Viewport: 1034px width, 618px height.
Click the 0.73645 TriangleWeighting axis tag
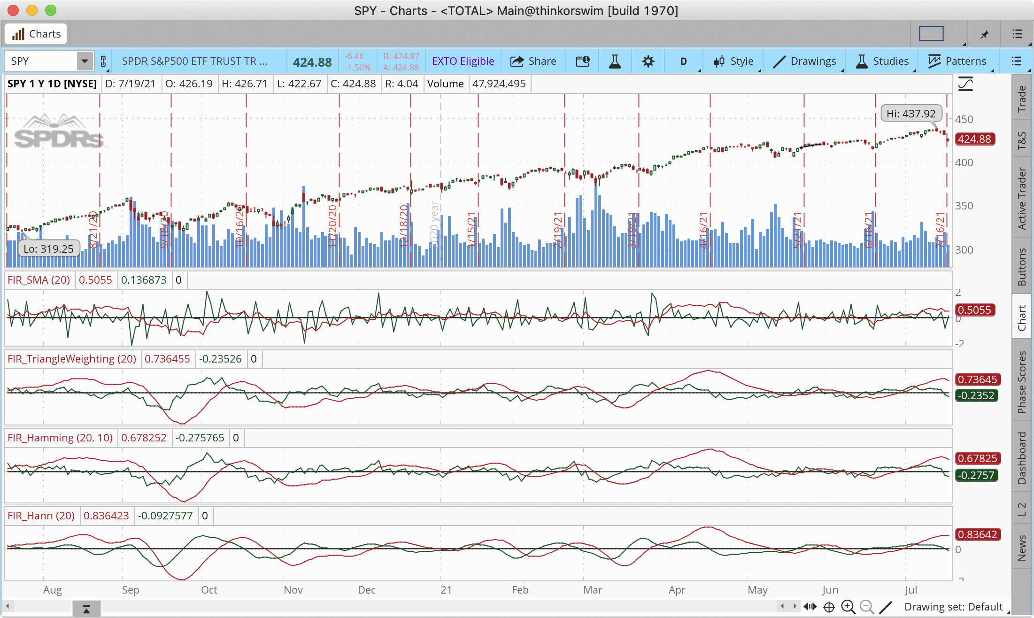click(978, 379)
